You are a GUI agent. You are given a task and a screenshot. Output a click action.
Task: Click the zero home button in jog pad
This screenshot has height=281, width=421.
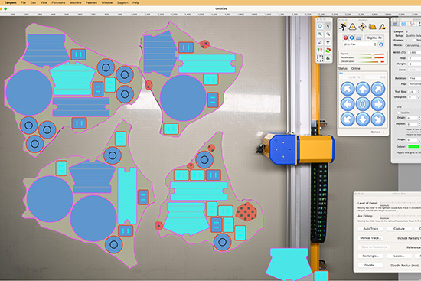click(363, 104)
